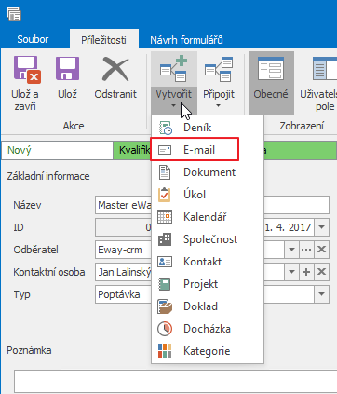Switch to the Návrh formulářů tab
Screen dimensions: 337x394
186,40
